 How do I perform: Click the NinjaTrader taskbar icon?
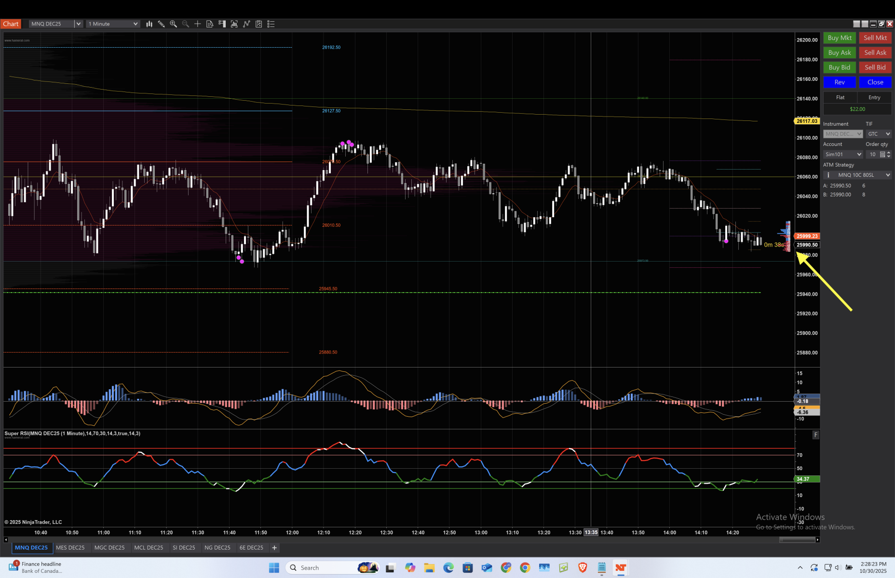[x=621, y=568]
